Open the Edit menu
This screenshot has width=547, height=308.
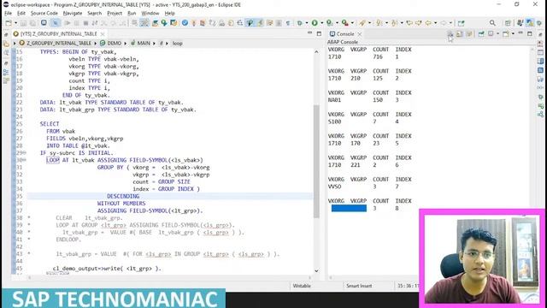click(21, 14)
